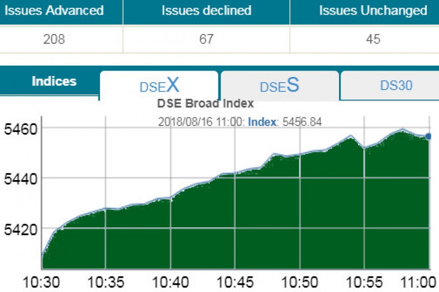
Task: Click the Issues Advanced header
Action: tap(54, 10)
